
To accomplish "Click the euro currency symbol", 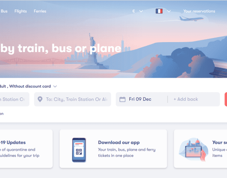I will tap(133, 11).
